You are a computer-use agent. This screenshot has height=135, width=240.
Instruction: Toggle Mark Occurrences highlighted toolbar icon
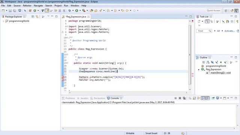coord(47,10)
